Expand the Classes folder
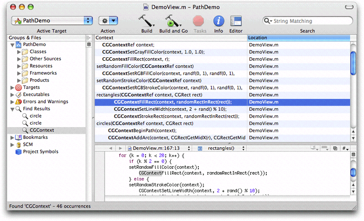 (19, 51)
